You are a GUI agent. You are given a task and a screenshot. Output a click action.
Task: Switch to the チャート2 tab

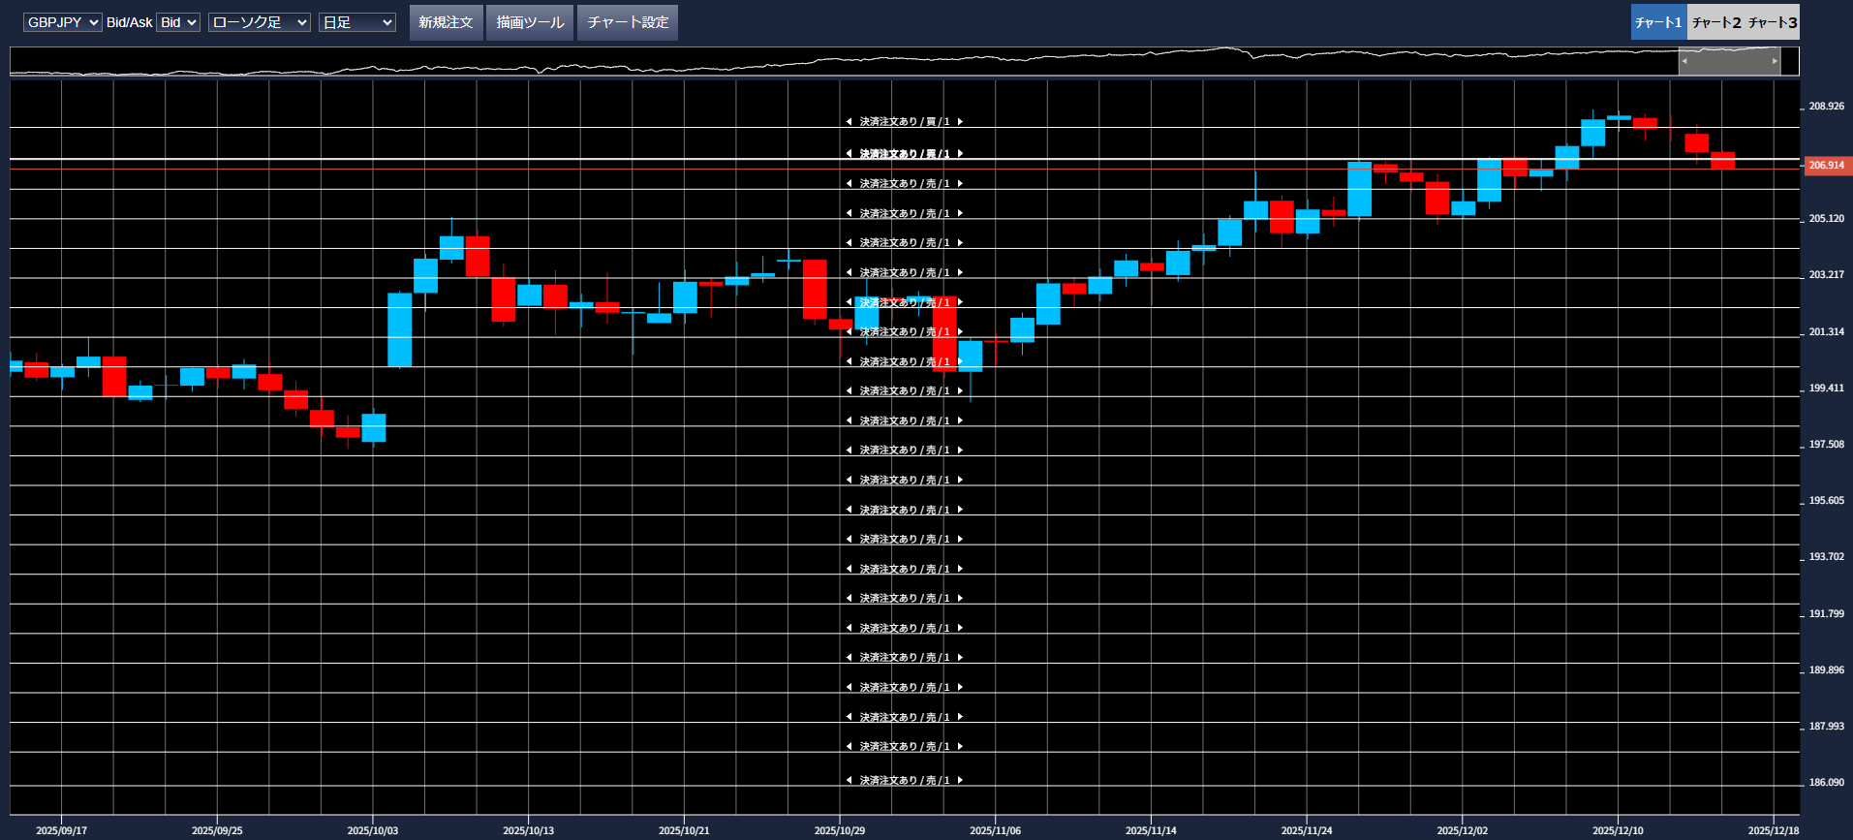(x=1715, y=22)
